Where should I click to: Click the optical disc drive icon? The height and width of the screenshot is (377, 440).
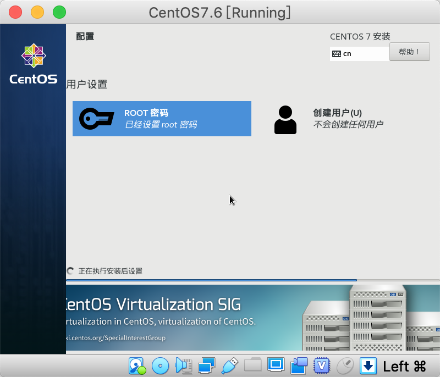[160, 366]
